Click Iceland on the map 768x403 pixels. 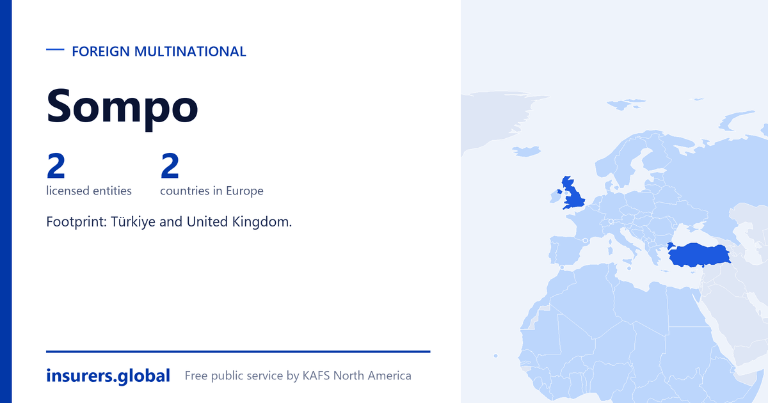527,151
